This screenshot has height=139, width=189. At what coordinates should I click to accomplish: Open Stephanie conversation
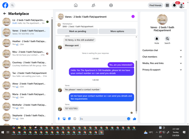click(x=26, y=117)
